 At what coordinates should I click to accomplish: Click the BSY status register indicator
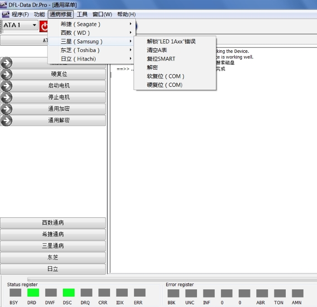click(15, 293)
